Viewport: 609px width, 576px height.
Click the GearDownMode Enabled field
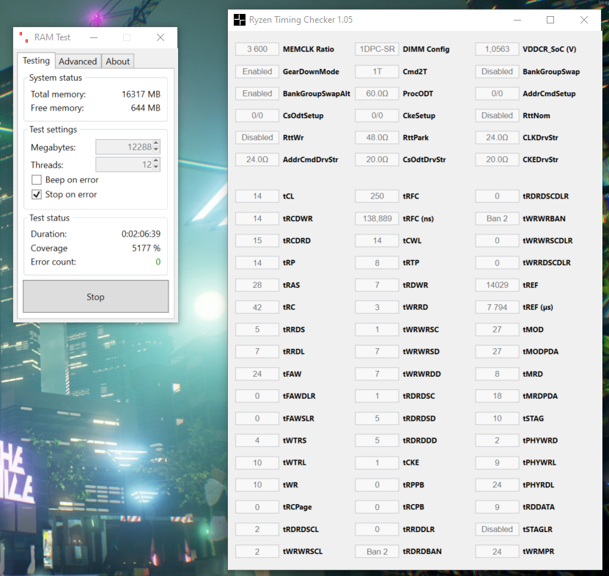[257, 72]
